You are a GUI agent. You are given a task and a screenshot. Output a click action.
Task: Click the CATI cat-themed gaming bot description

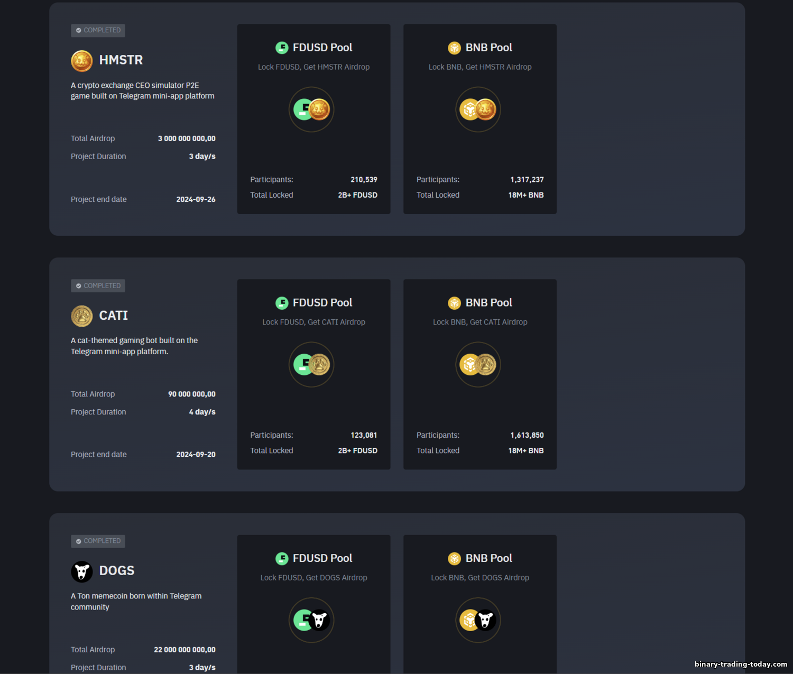[x=134, y=346]
